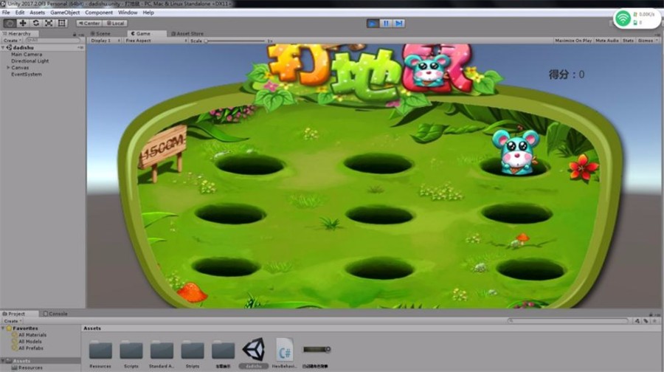The image size is (664, 372).
Task: Select the Rect transform tool
Action: [x=62, y=24]
